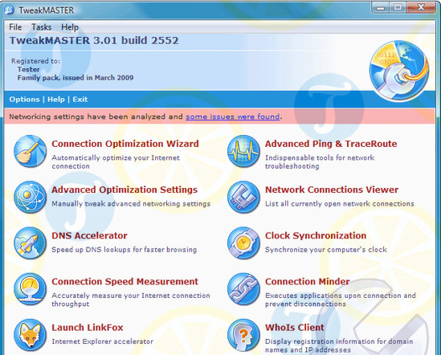Click the 'Tester' registered user name
The image size is (441, 355).
point(28,69)
